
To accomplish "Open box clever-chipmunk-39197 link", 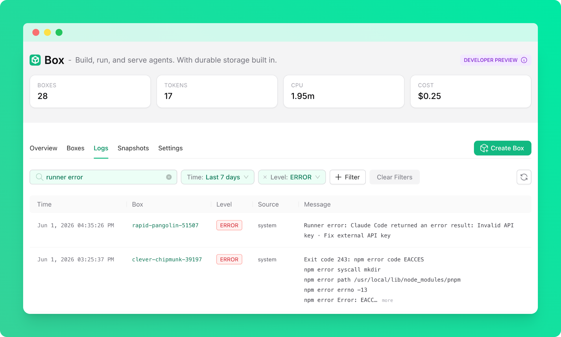I will point(167,260).
